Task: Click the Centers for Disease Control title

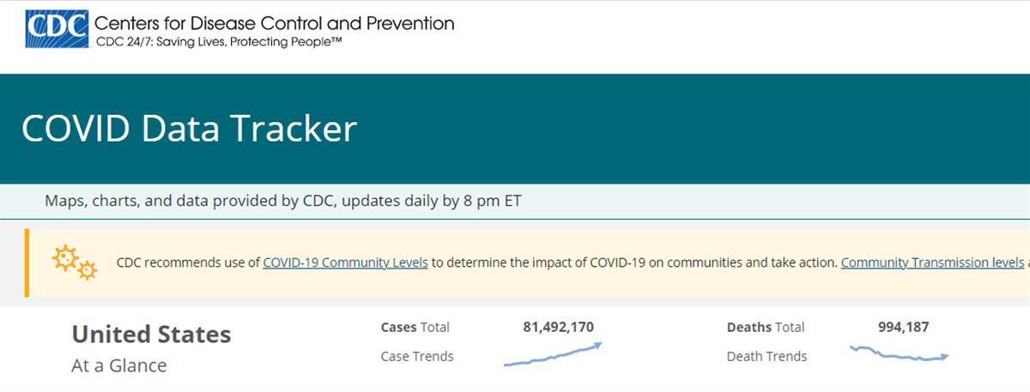Action: pos(275,22)
